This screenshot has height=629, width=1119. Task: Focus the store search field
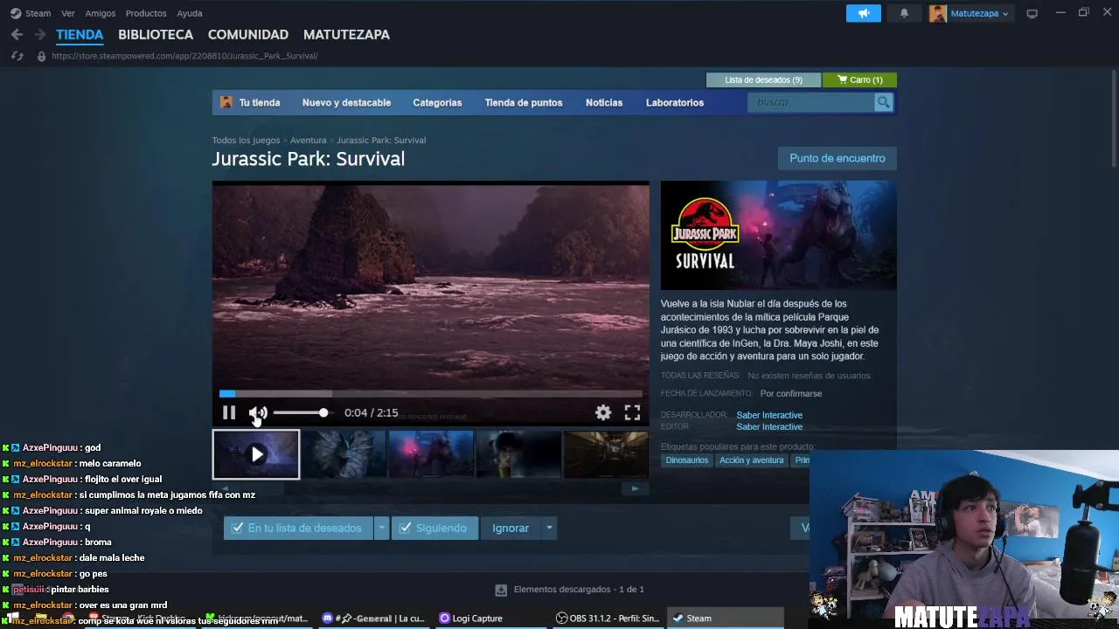(x=811, y=102)
